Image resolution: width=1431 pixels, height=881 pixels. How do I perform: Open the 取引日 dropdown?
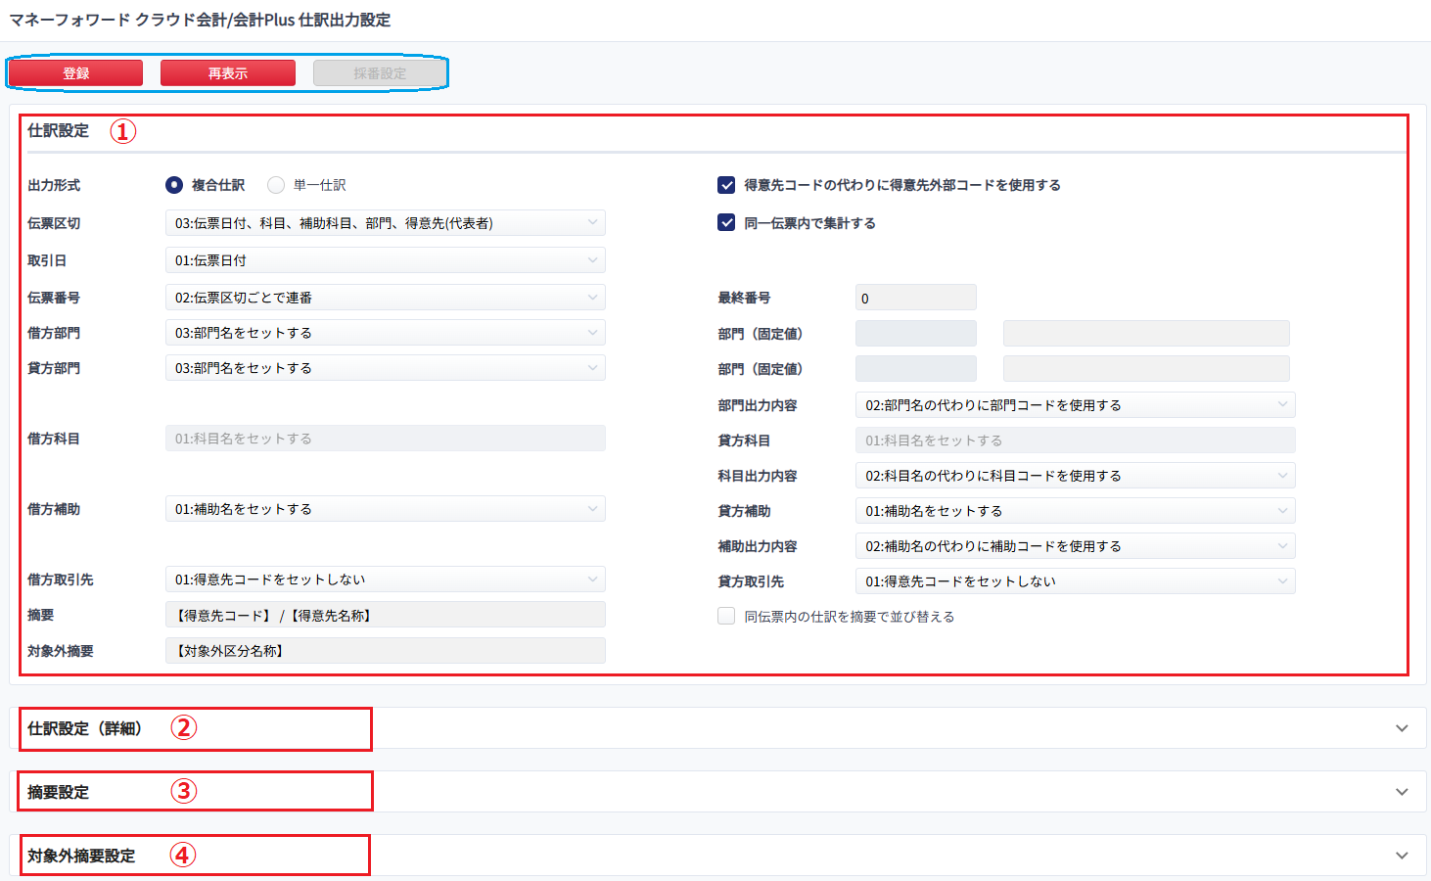click(x=385, y=260)
